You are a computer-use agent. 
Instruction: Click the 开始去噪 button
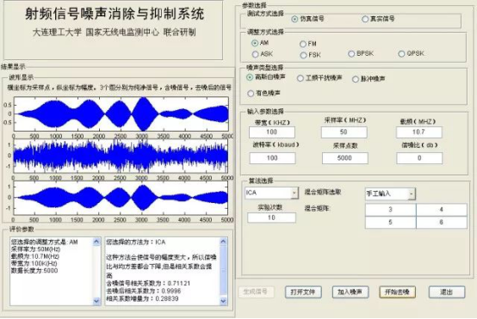point(397,292)
